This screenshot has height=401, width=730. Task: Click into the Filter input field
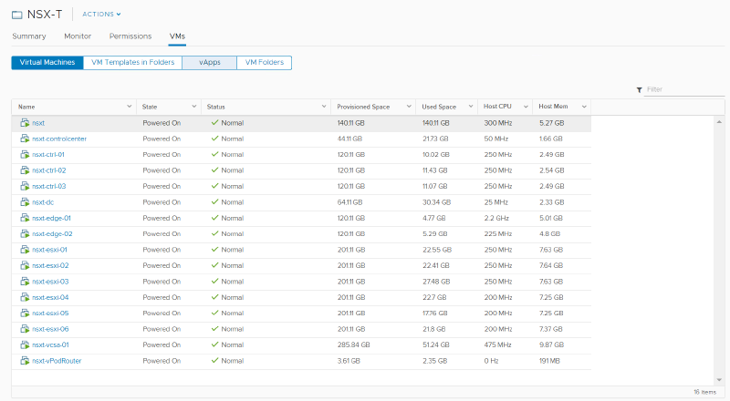[684, 89]
